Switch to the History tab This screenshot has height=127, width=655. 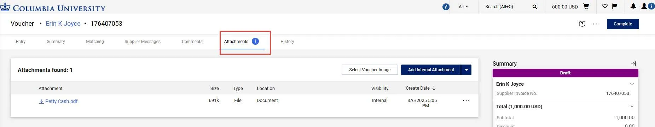[x=287, y=42]
